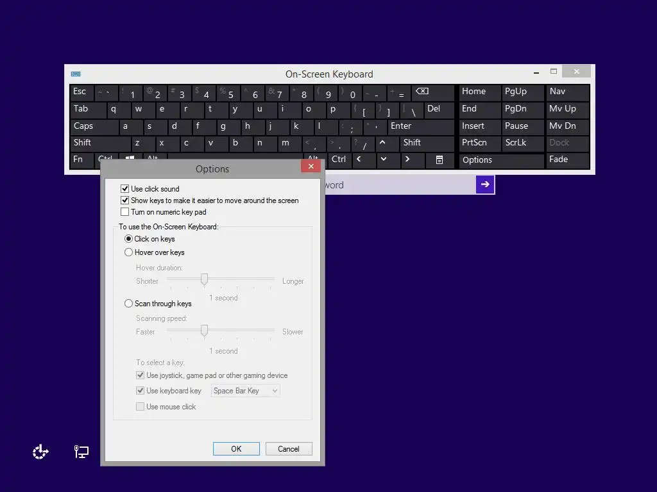Click the semicolon key
The width and height of the screenshot is (657, 492).
coord(350,126)
